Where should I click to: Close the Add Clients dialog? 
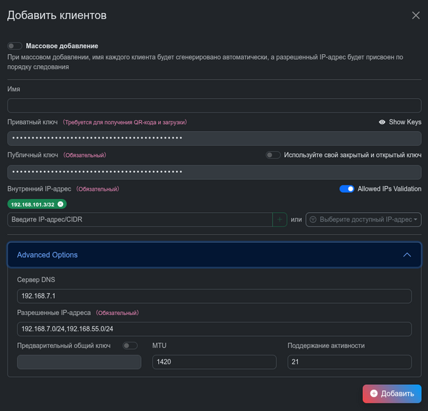coord(416,15)
